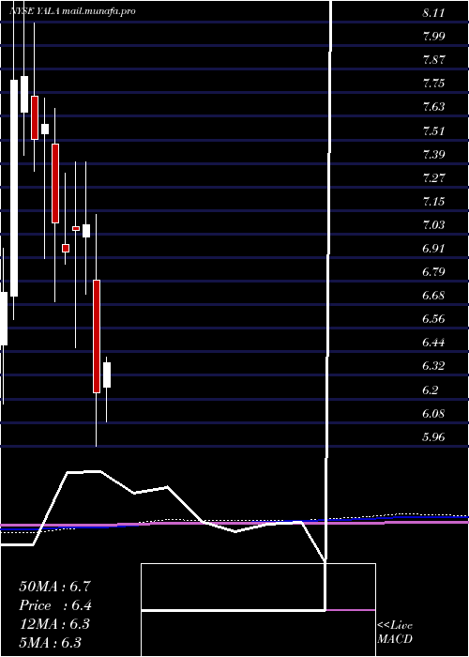Click the 7.51 price axis label
The width and height of the screenshot is (469, 657).
[x=433, y=130]
